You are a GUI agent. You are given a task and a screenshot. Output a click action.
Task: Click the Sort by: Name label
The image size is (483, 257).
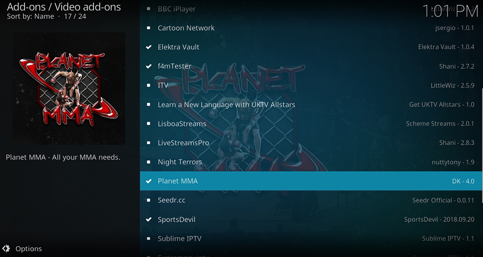point(30,16)
